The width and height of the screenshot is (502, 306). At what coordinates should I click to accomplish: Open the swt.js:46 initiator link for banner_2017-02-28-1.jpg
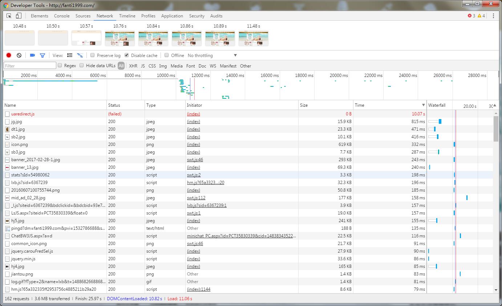pos(195,160)
